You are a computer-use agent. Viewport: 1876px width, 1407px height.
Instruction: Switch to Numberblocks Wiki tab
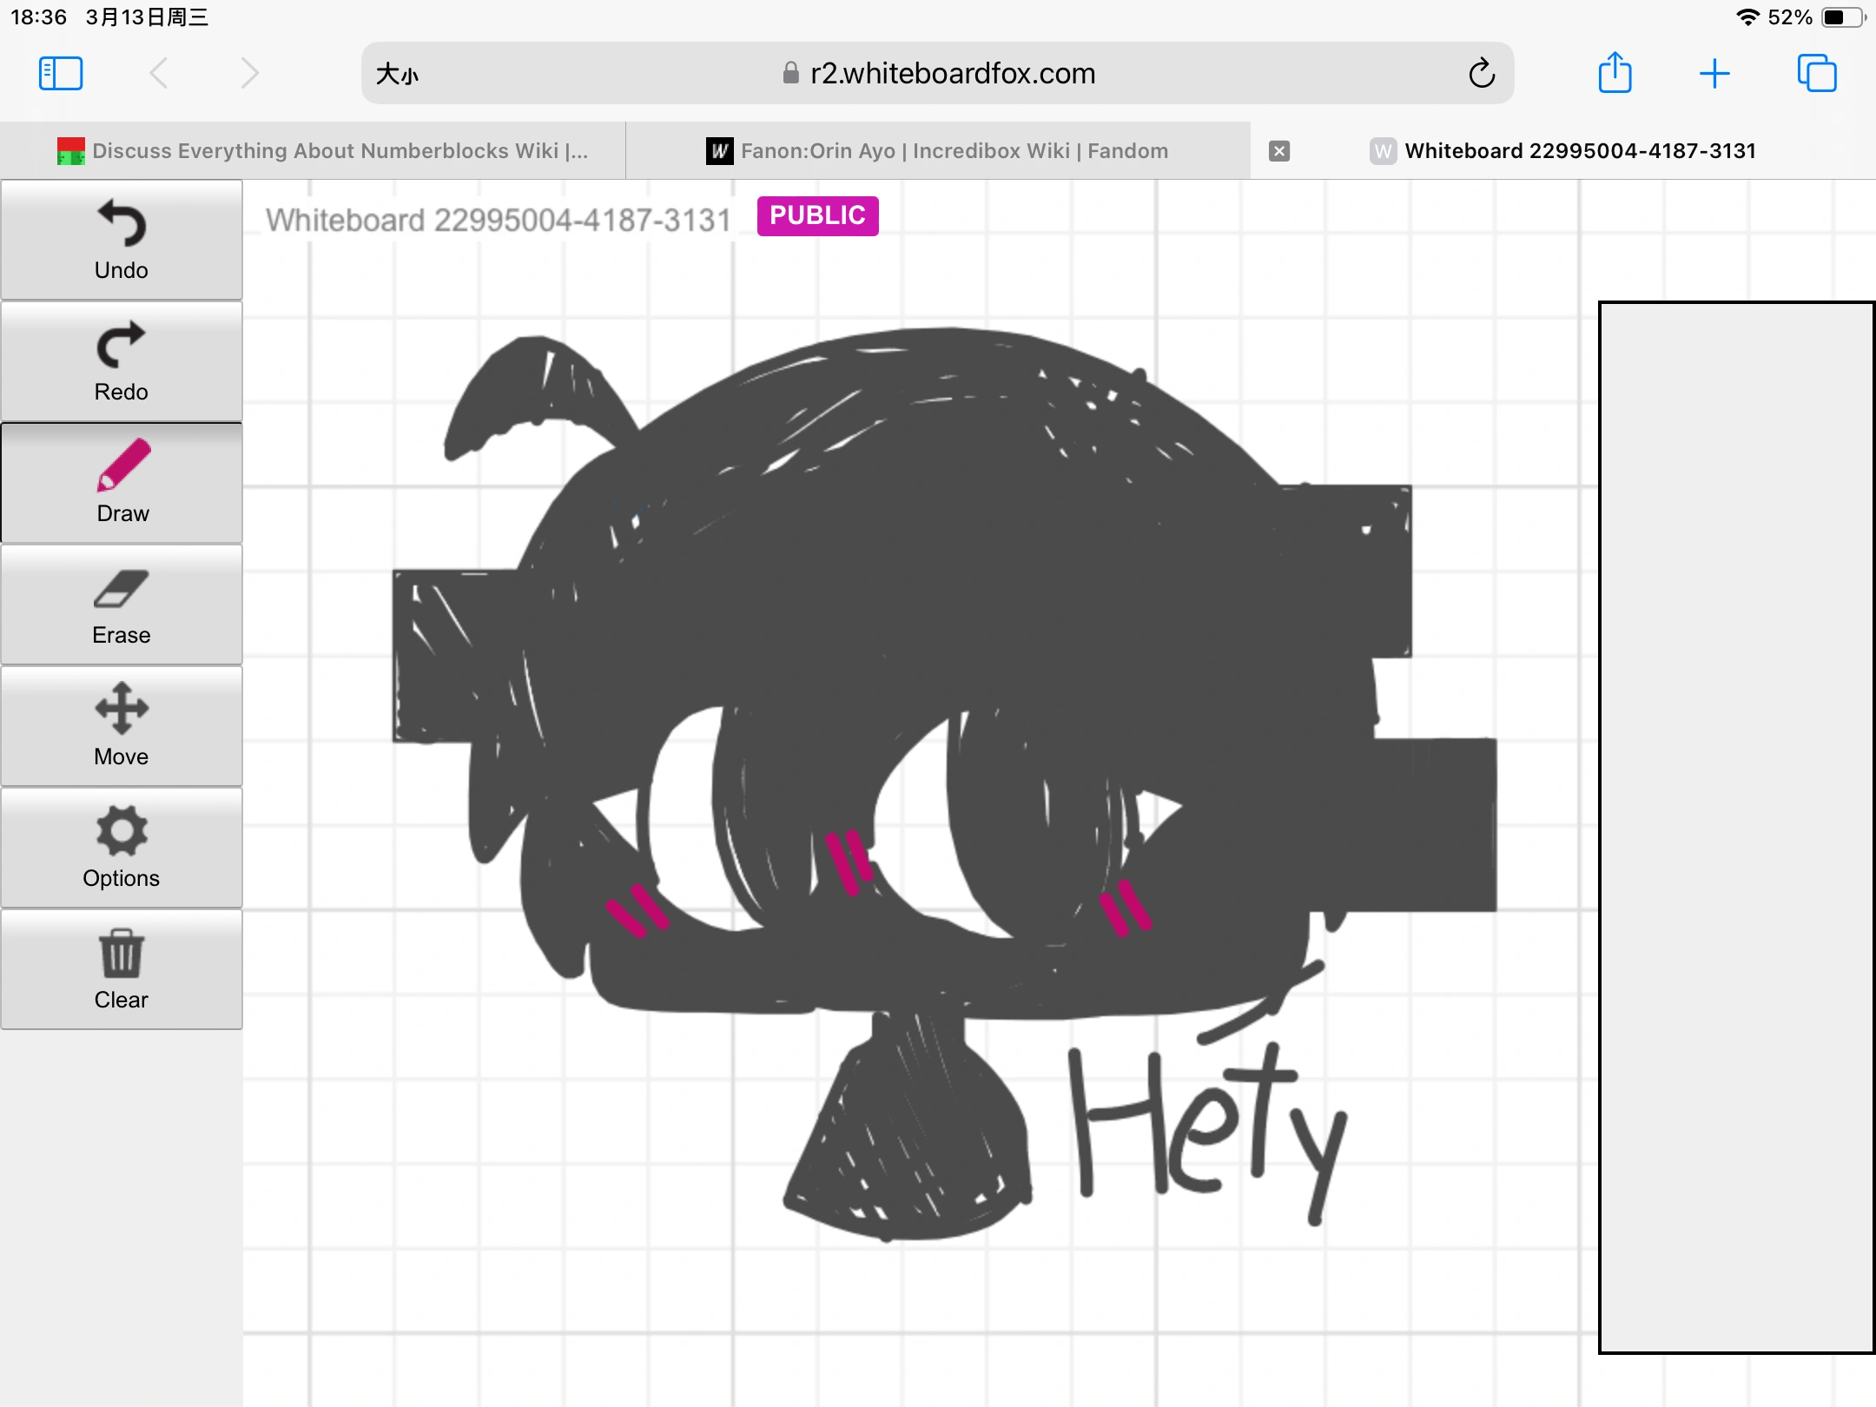(323, 151)
